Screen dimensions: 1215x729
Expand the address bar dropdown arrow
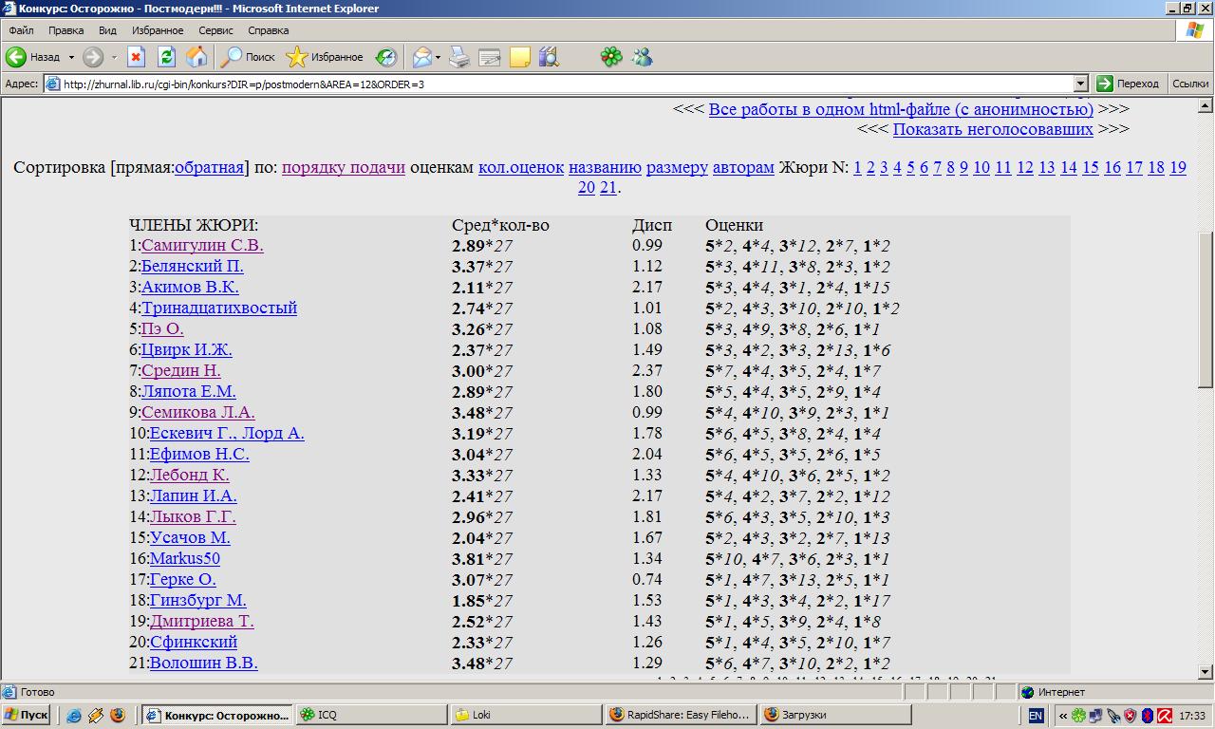click(x=1080, y=84)
